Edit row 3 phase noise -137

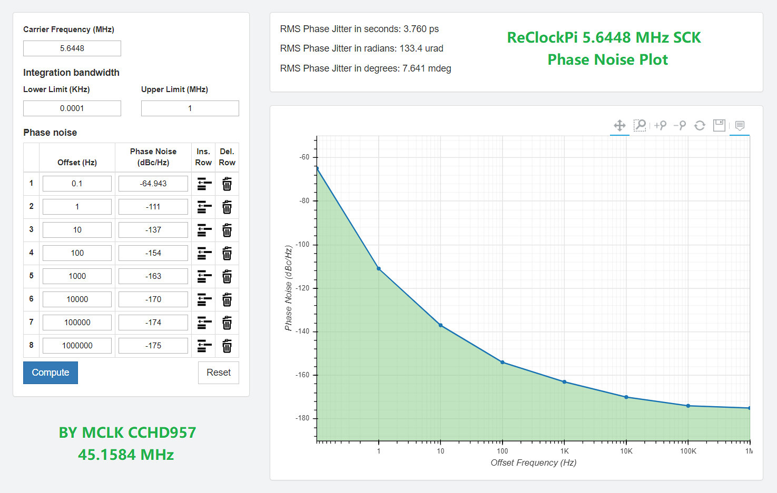point(153,230)
